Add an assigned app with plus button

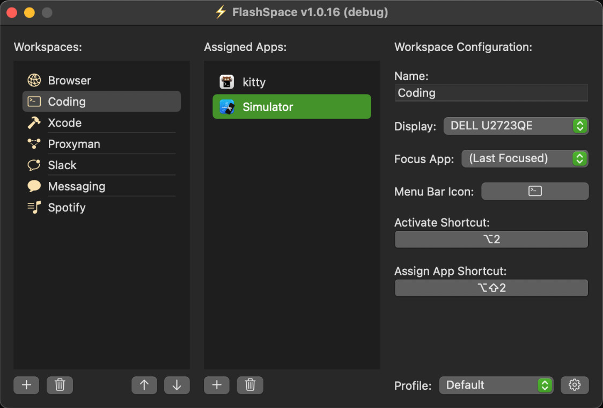pyautogui.click(x=217, y=385)
